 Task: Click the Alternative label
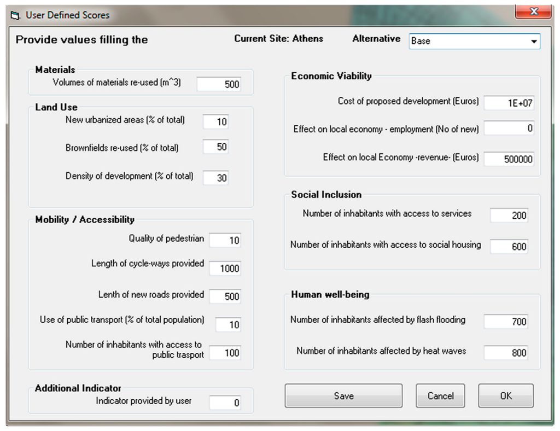pyautogui.click(x=376, y=39)
